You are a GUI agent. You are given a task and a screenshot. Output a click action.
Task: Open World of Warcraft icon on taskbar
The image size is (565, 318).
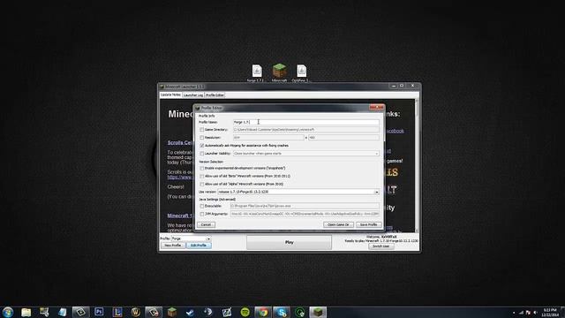click(135, 312)
